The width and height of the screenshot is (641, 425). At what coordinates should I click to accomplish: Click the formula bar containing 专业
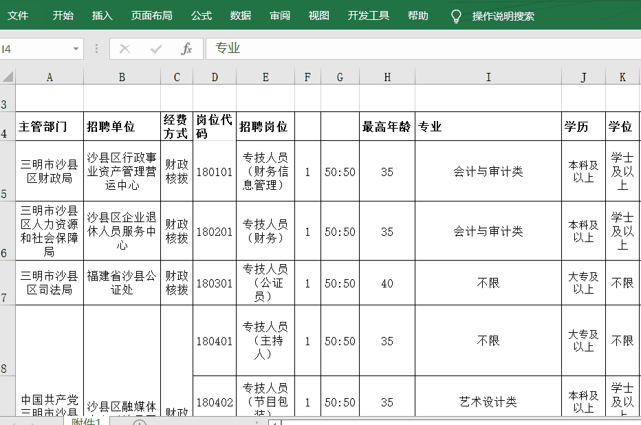tap(423, 49)
